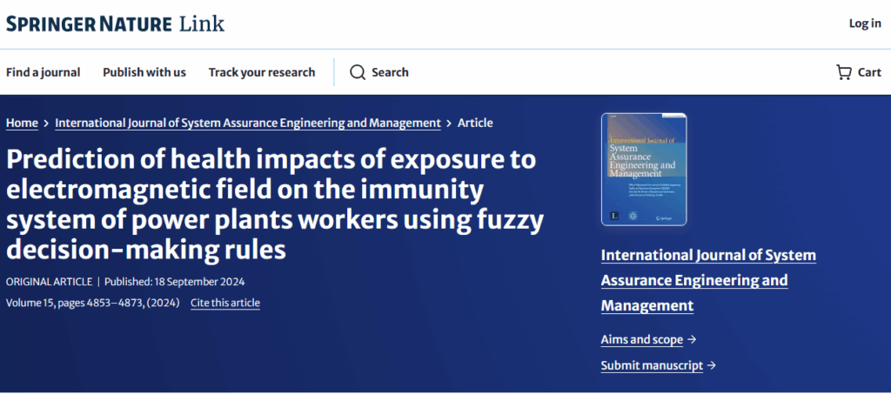
Task: Click the journal cover thumbnail image
Action: click(x=643, y=169)
